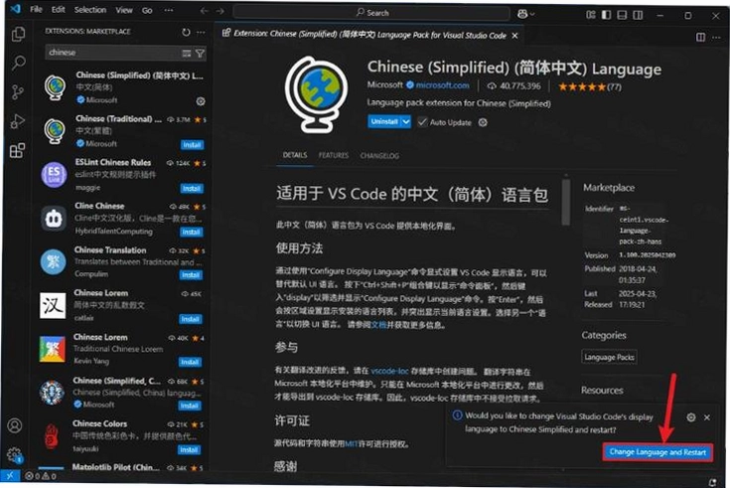
Task: Select the Matplotlib Pilot (Chin... list item
Action: tap(120, 466)
